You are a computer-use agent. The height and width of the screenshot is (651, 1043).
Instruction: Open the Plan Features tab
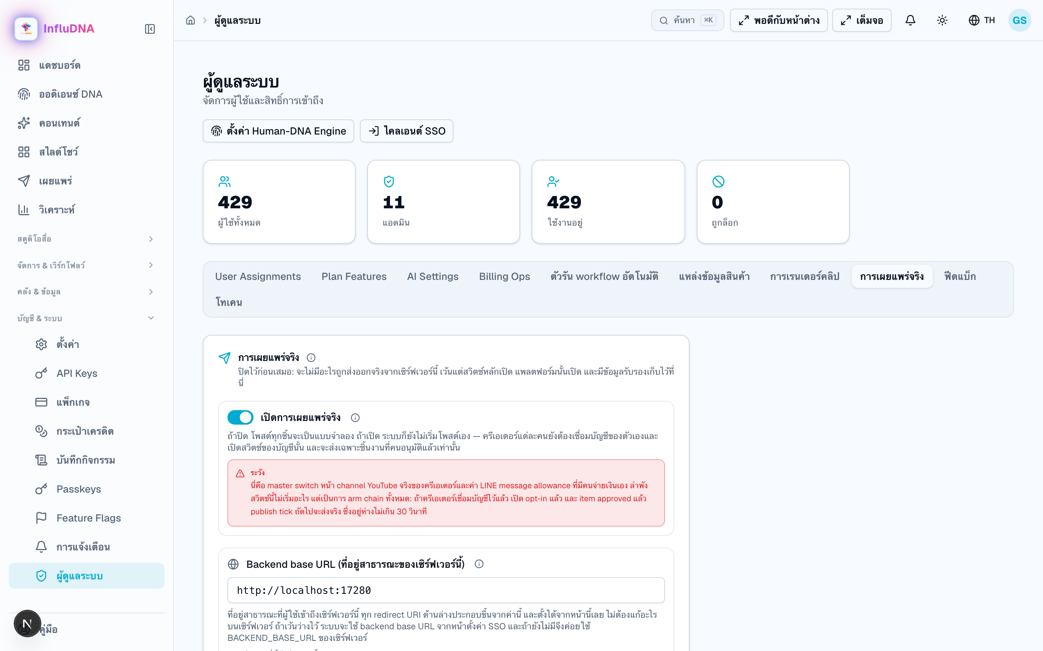[354, 276]
